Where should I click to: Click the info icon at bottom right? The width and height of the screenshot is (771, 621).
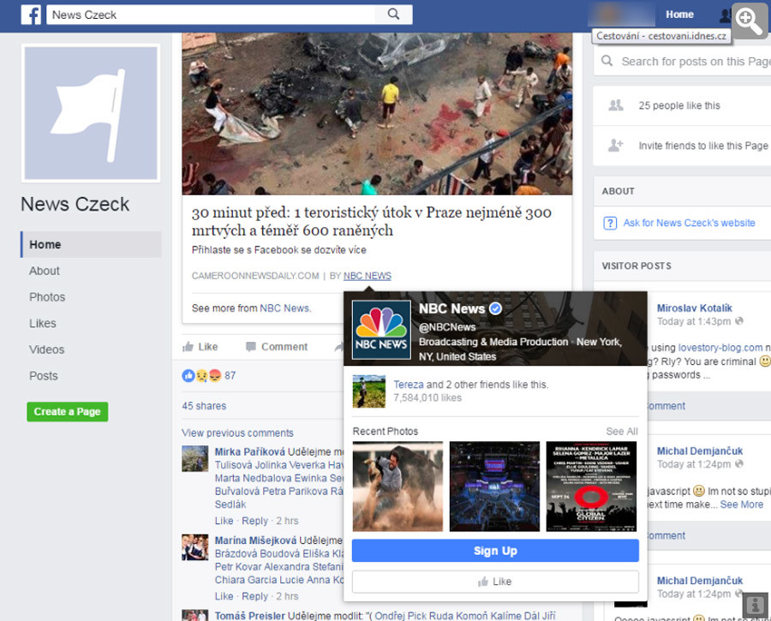pyautogui.click(x=756, y=605)
